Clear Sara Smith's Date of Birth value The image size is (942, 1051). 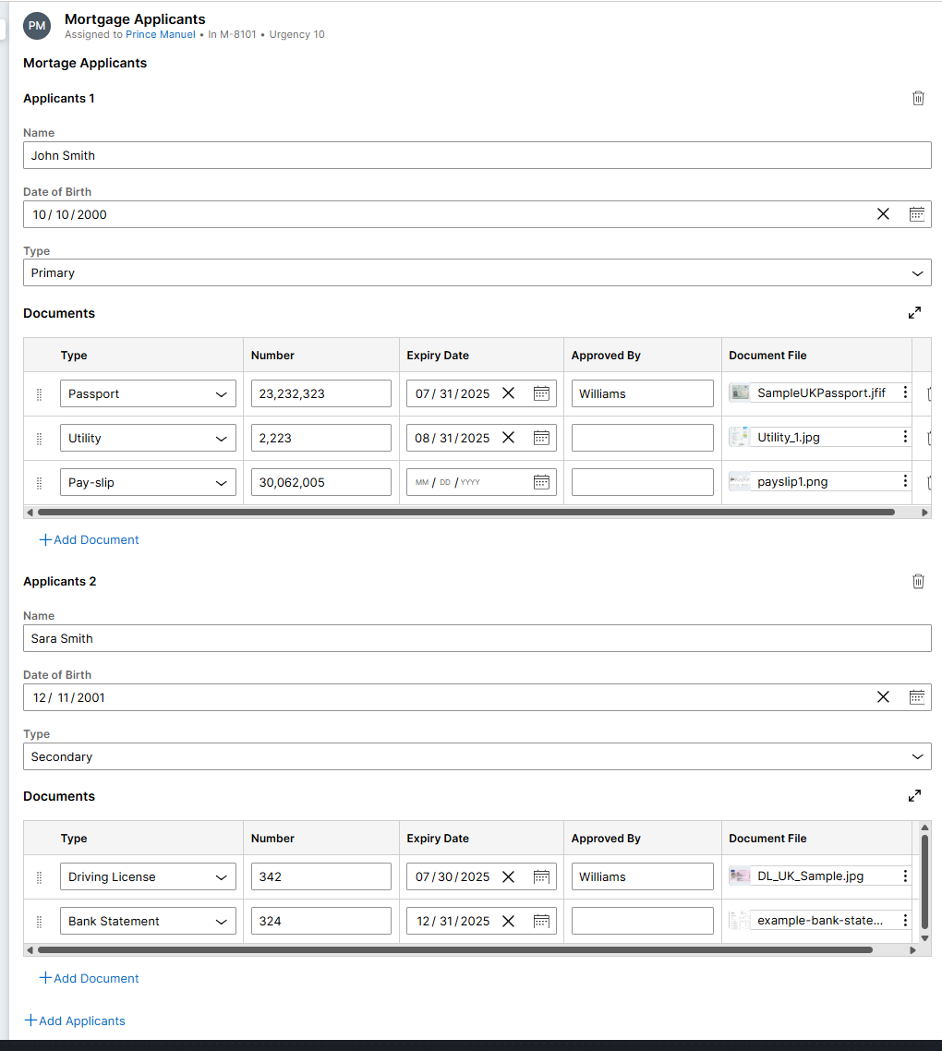(883, 696)
